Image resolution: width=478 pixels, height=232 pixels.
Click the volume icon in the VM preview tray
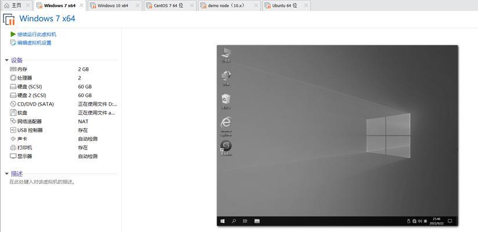420,221
